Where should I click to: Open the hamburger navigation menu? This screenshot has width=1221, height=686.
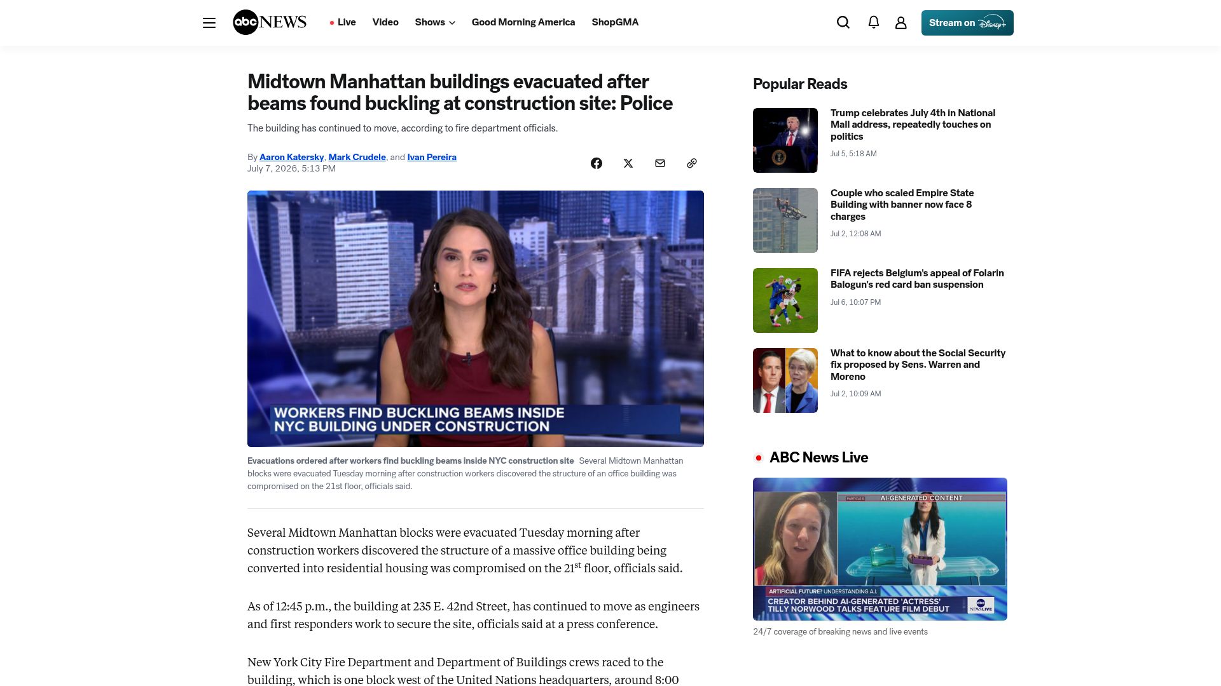pos(209,23)
